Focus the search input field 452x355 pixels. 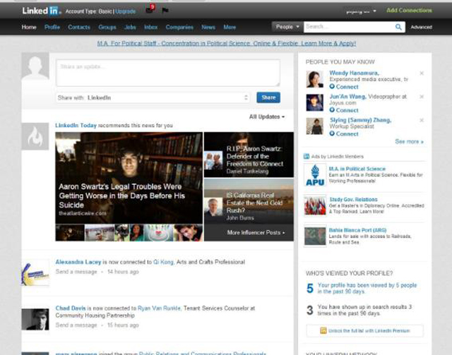click(349, 27)
